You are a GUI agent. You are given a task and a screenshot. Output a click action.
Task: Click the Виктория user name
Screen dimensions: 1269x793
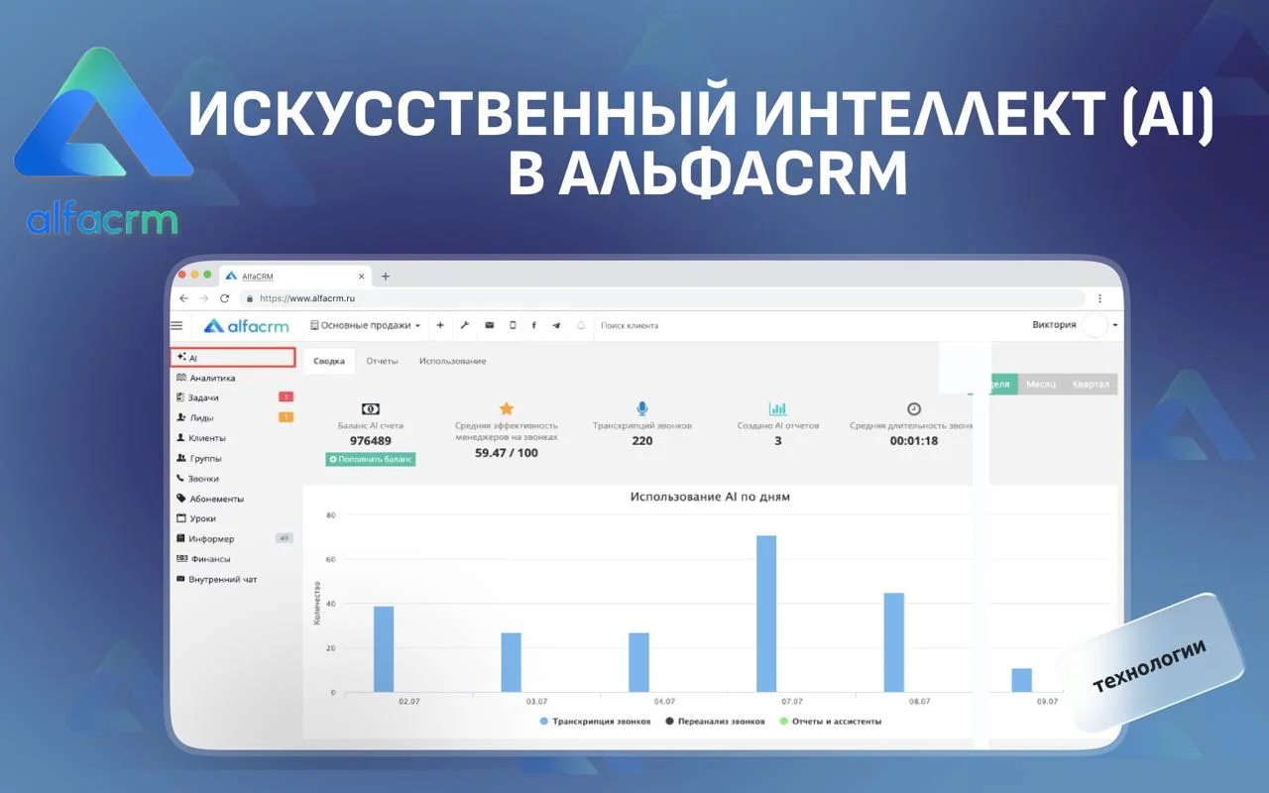(1054, 325)
